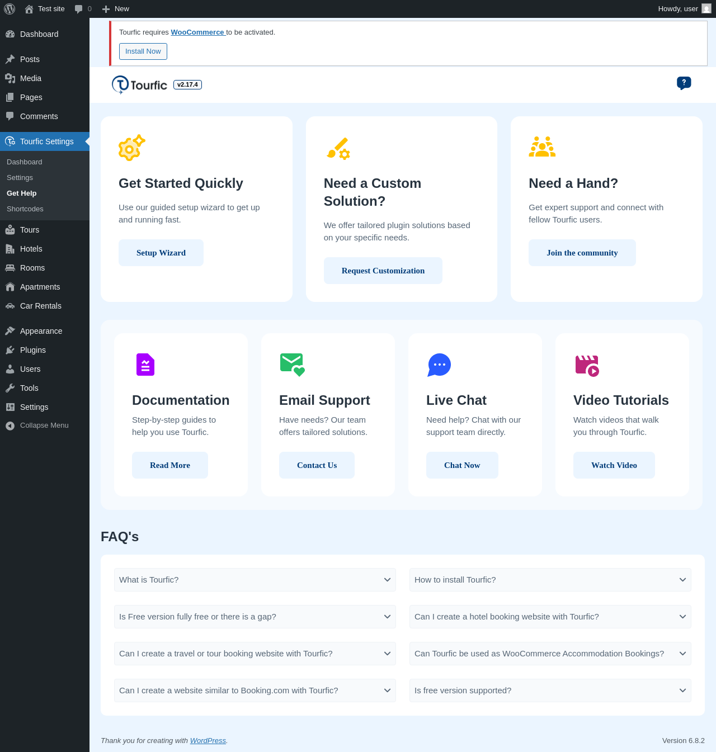Click the Tours icon in sidebar
The width and height of the screenshot is (716, 752).
pyautogui.click(x=10, y=230)
